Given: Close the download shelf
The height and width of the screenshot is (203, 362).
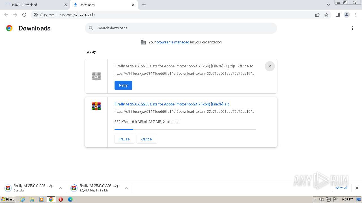Looking at the screenshot, I should pos(357,188).
